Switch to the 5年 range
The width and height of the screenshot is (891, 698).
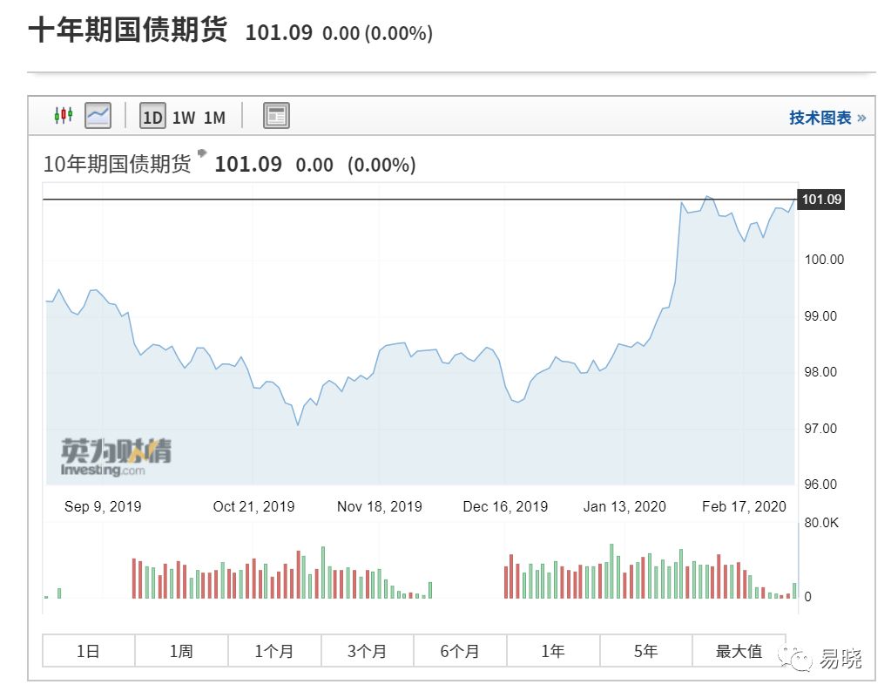coord(645,651)
